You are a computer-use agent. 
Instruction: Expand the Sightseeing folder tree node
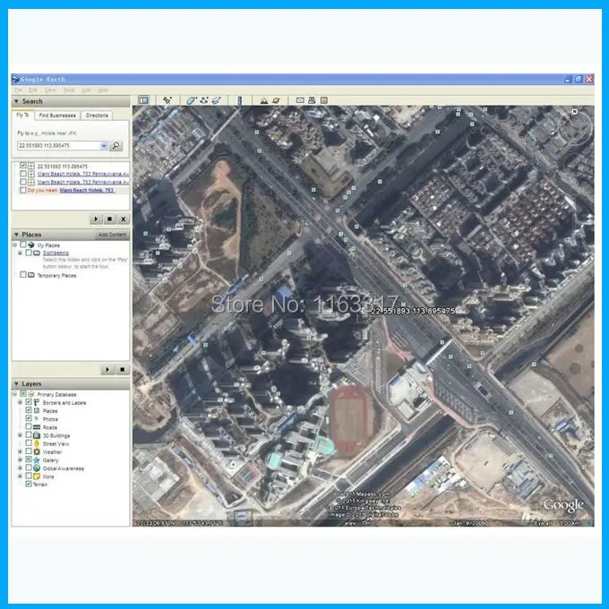21,253
